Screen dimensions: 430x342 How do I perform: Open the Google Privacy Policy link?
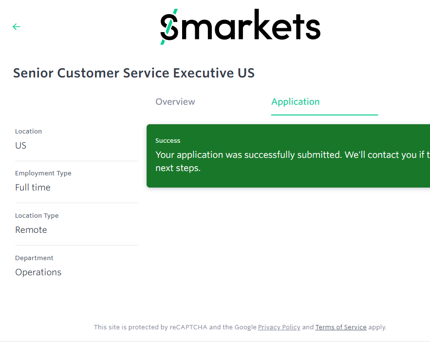279,327
